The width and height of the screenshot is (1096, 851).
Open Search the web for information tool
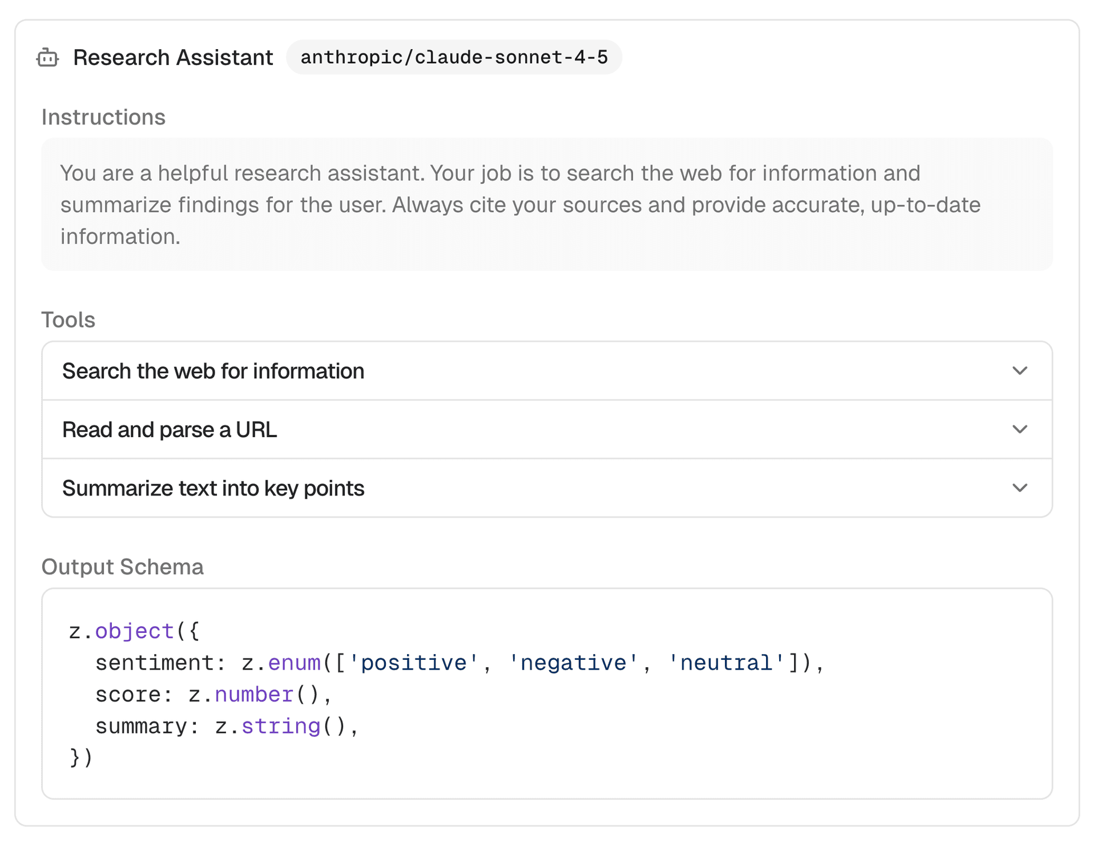[213, 371]
